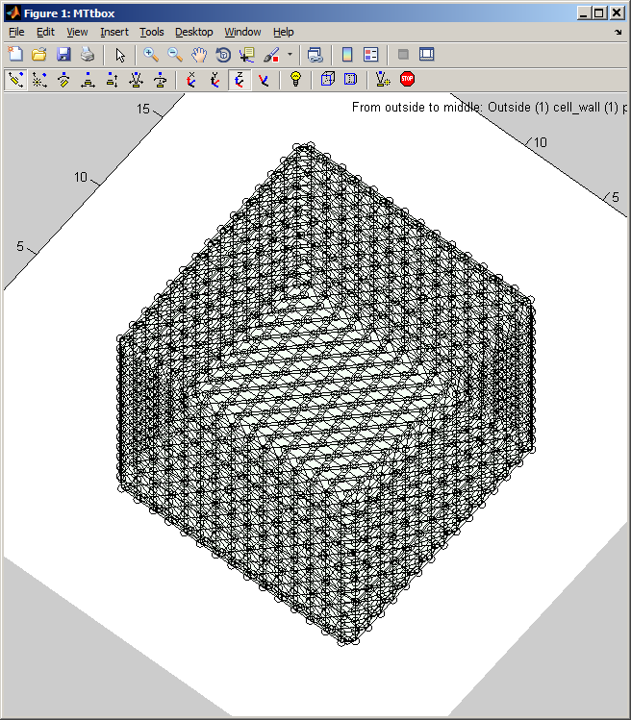631x720 pixels.
Task: Enable the Rotate 3D tool
Action: coord(223,55)
